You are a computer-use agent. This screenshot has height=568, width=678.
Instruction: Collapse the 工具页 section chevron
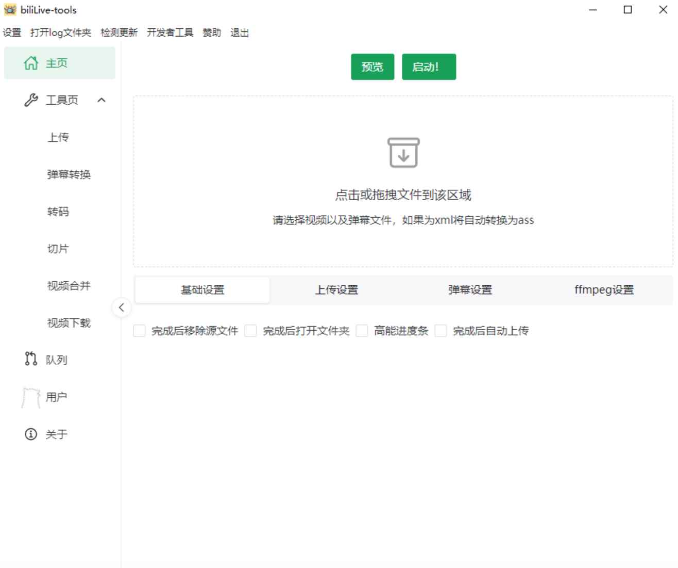pos(101,100)
